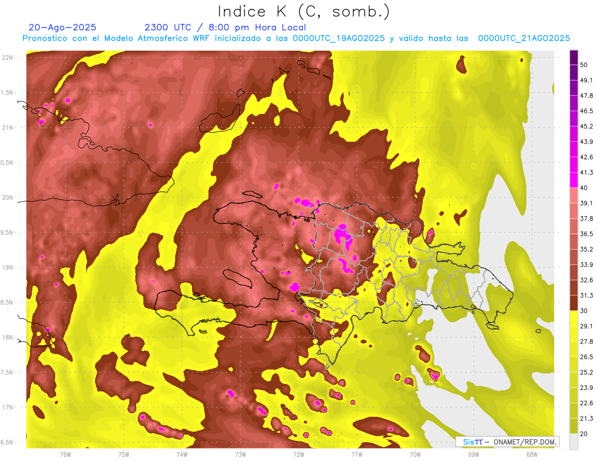Click the dark purple swatch beside the 50 label

click(x=574, y=58)
